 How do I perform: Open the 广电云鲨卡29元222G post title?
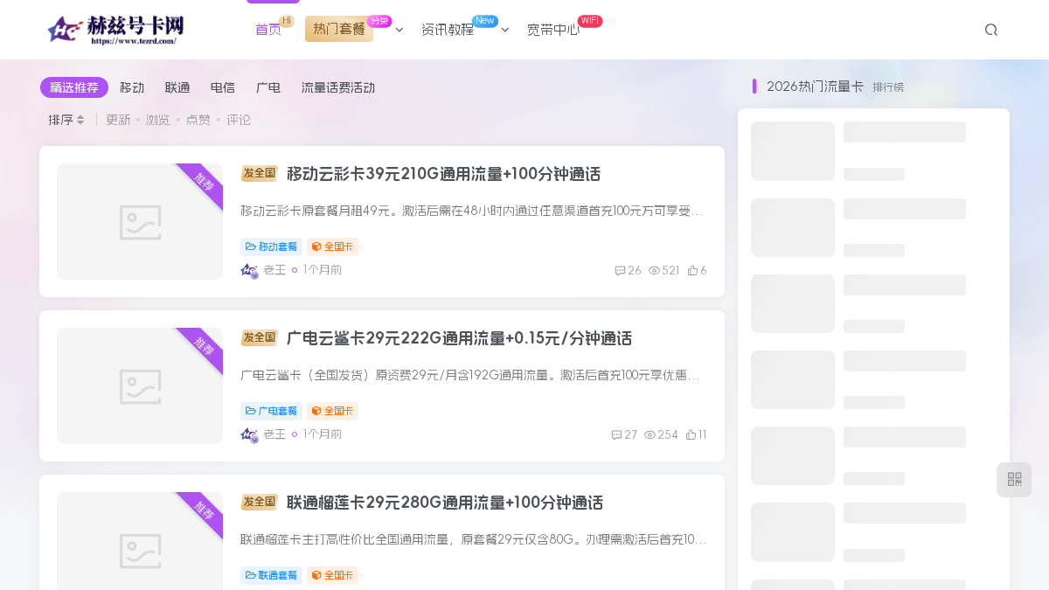point(459,338)
